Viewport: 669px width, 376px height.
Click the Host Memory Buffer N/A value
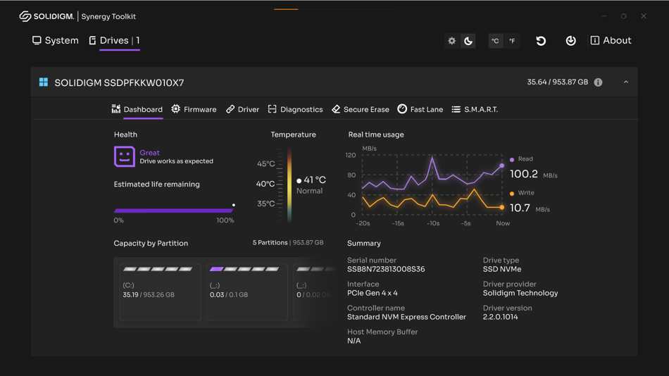coord(354,341)
